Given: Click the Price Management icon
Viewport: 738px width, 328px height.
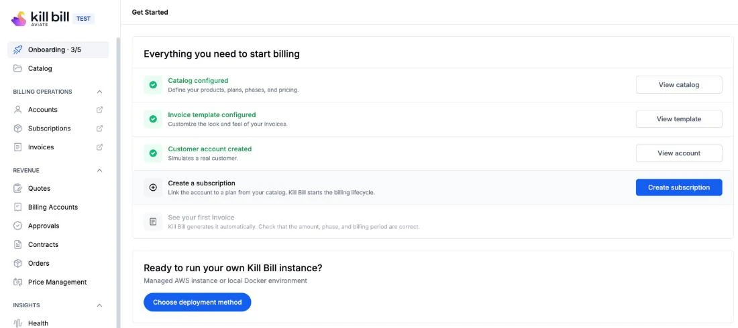Looking at the screenshot, I should click(18, 282).
